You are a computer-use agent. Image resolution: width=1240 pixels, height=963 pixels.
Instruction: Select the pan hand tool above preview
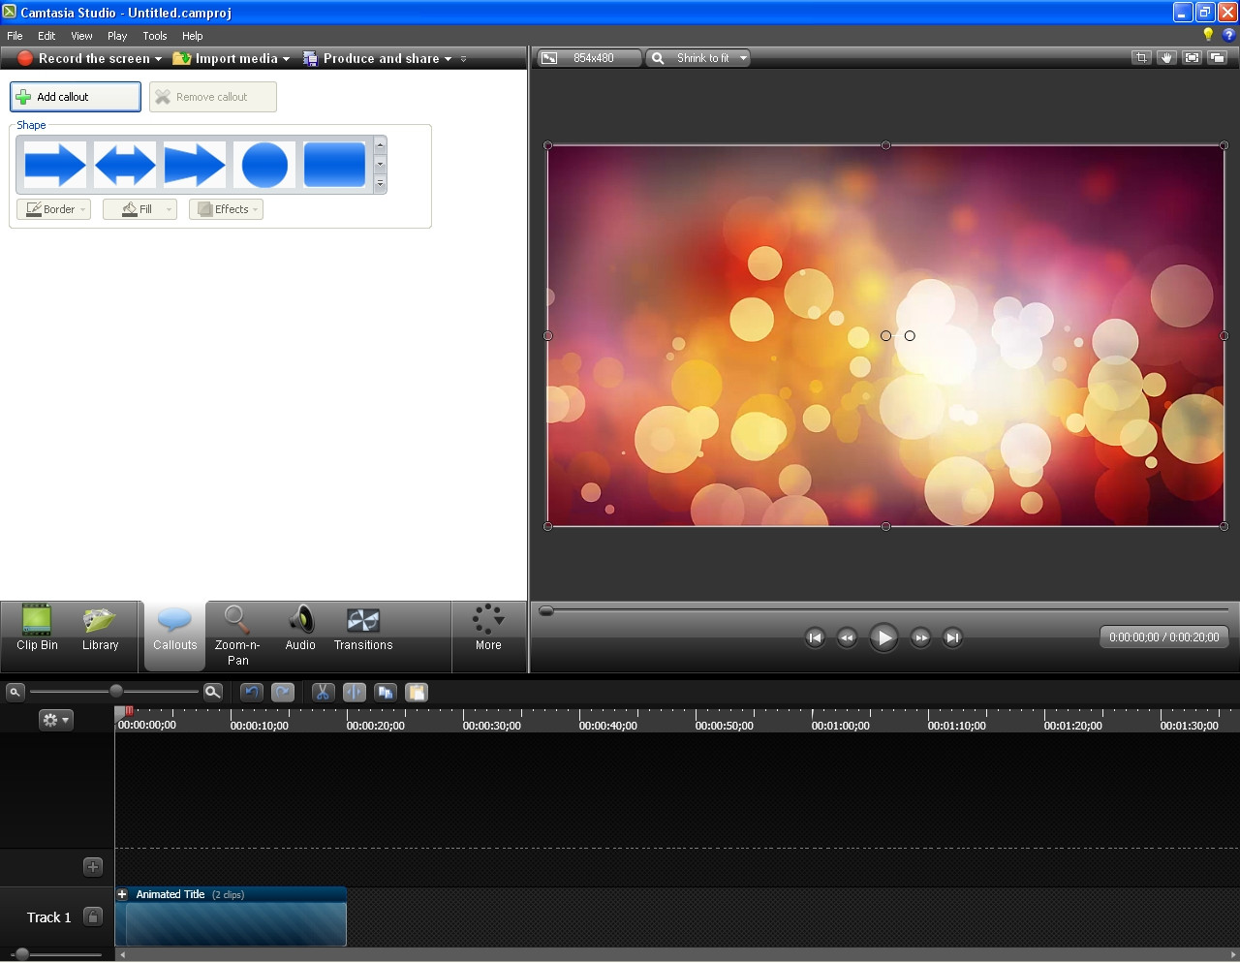[1166, 58]
